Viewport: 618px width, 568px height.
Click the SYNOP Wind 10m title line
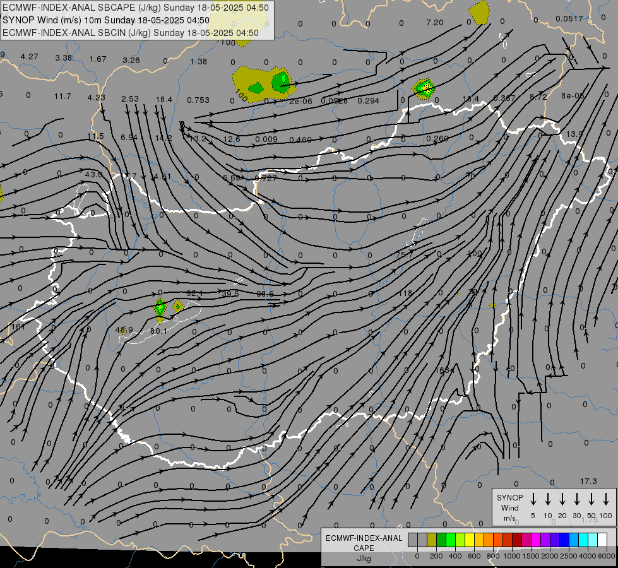click(106, 20)
